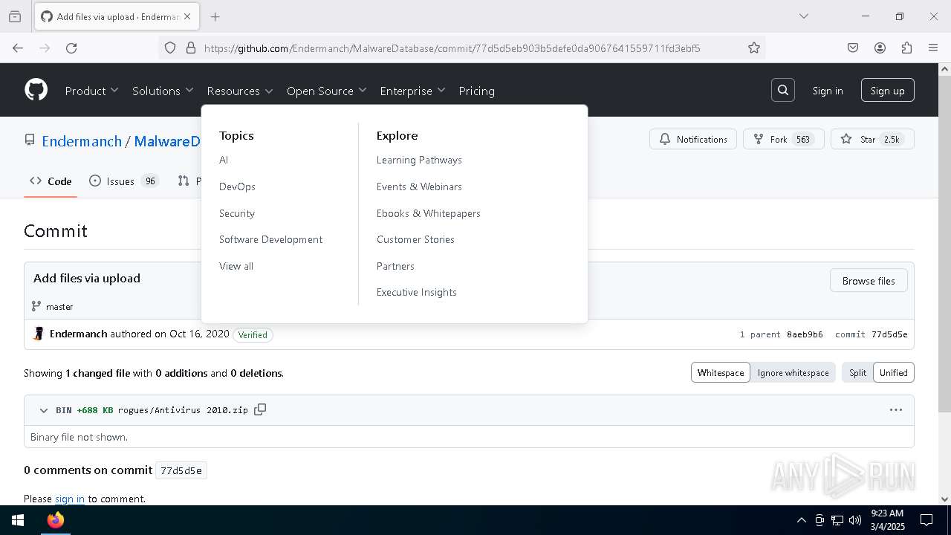Click Browse files button

tap(869, 281)
